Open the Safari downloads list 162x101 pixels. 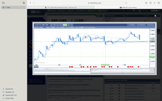click(146, 3)
